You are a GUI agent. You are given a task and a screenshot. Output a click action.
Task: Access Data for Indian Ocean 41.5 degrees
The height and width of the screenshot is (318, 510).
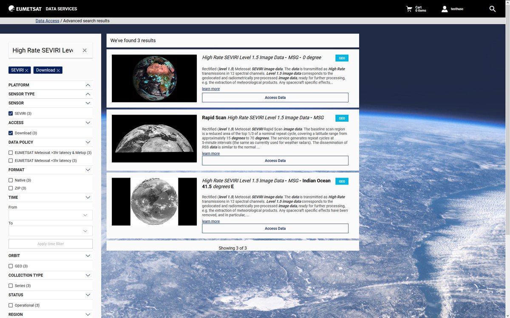click(275, 229)
